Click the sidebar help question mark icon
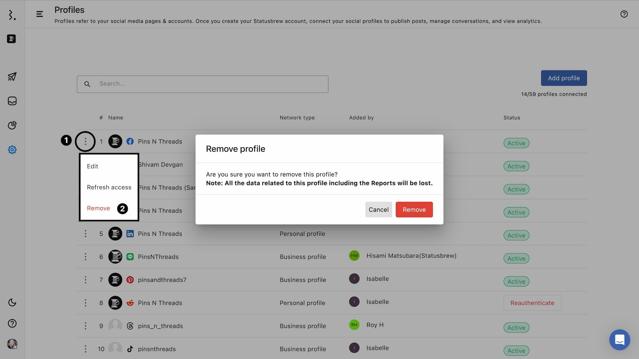This screenshot has height=359, width=639. tap(12, 323)
